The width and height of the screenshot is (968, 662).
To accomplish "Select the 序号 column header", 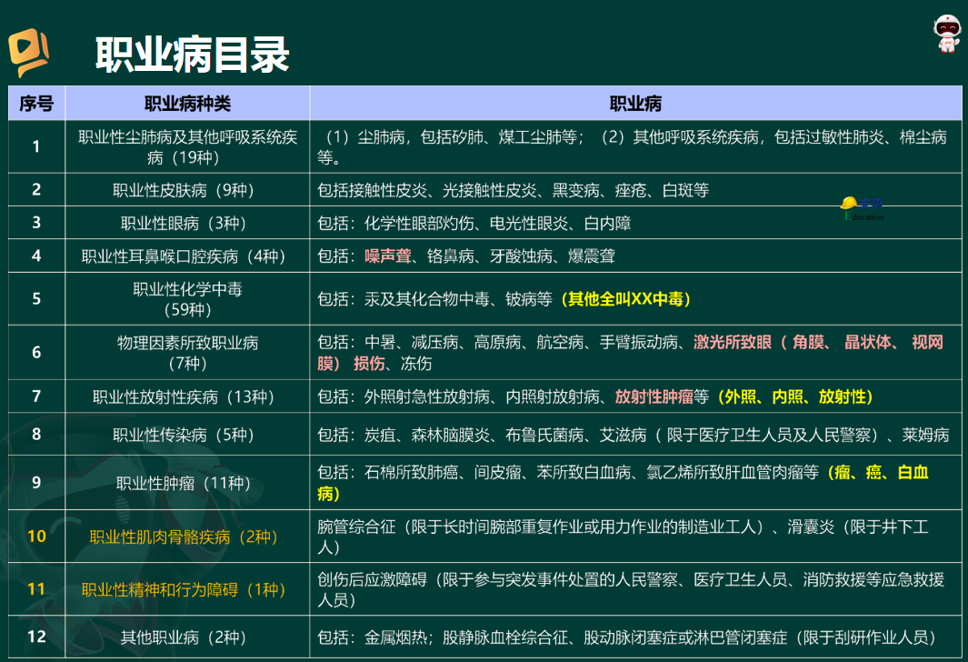I will point(36,104).
